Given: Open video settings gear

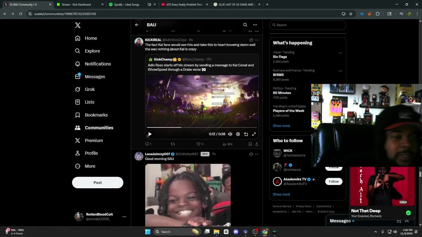Looking at the screenshot, I should coord(238,134).
